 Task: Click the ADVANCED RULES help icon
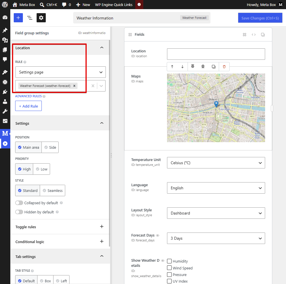(x=44, y=96)
